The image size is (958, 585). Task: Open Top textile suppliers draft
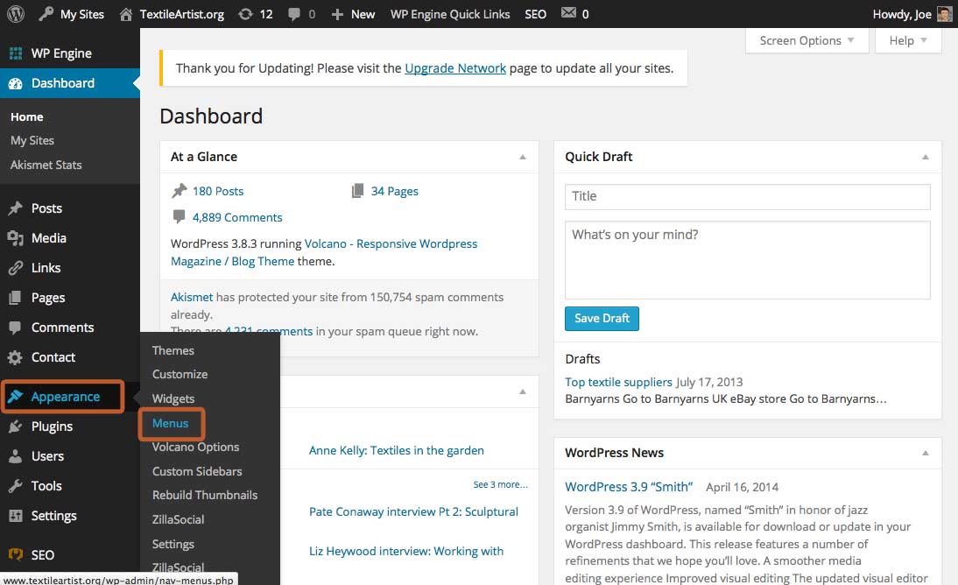pyautogui.click(x=618, y=382)
